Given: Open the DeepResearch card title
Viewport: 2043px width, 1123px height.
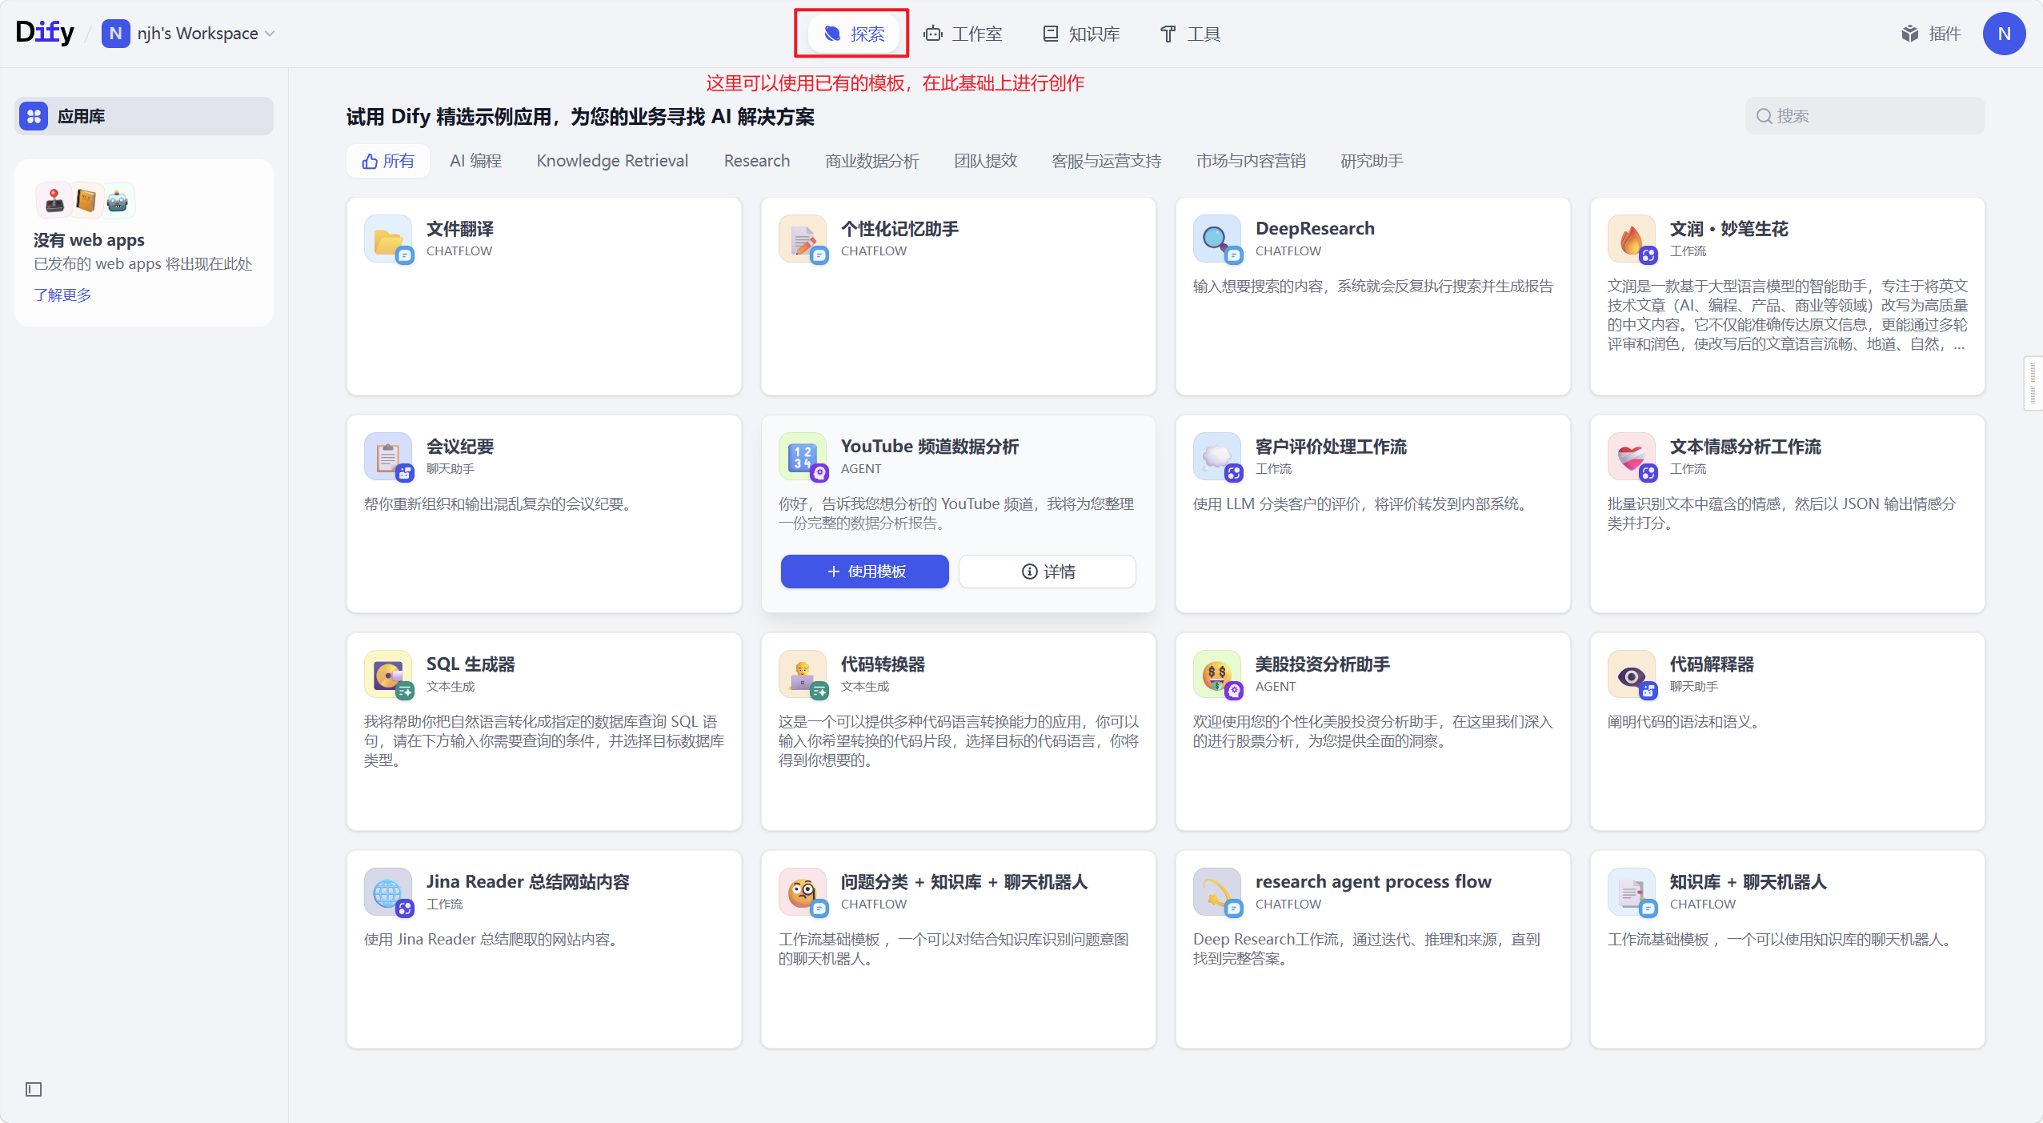Looking at the screenshot, I should point(1315,229).
